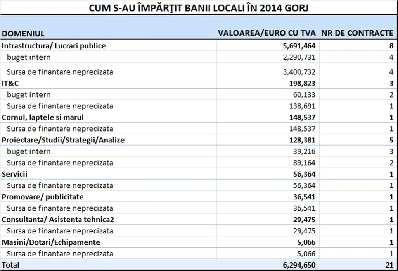Click the Infrastructura/ Lucrari publice row label
The height and width of the screenshot is (271, 398).
coord(54,46)
